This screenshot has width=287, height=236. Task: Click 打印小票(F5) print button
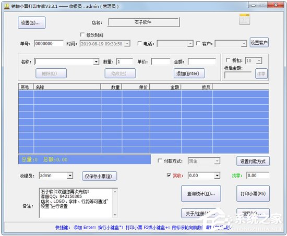pyautogui.click(x=253, y=194)
